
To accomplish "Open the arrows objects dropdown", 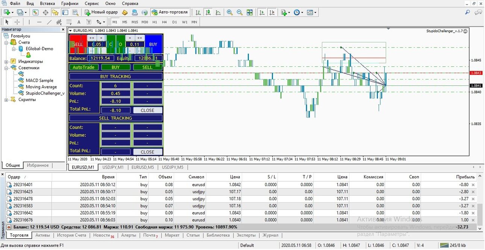I will tap(100, 22).
